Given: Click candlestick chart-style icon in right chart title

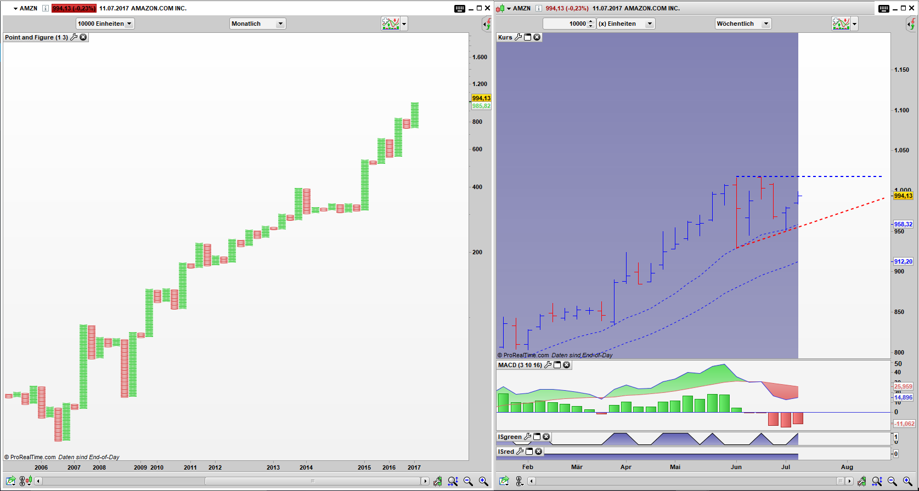Looking at the screenshot, I should (500, 8).
